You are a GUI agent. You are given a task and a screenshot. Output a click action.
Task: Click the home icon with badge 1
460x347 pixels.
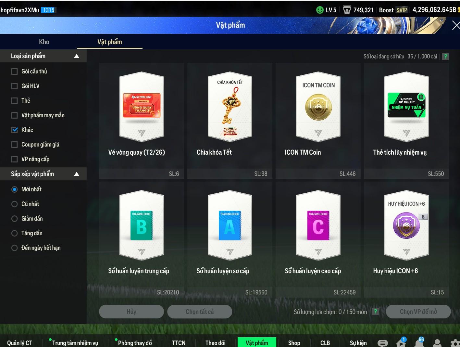401,342
